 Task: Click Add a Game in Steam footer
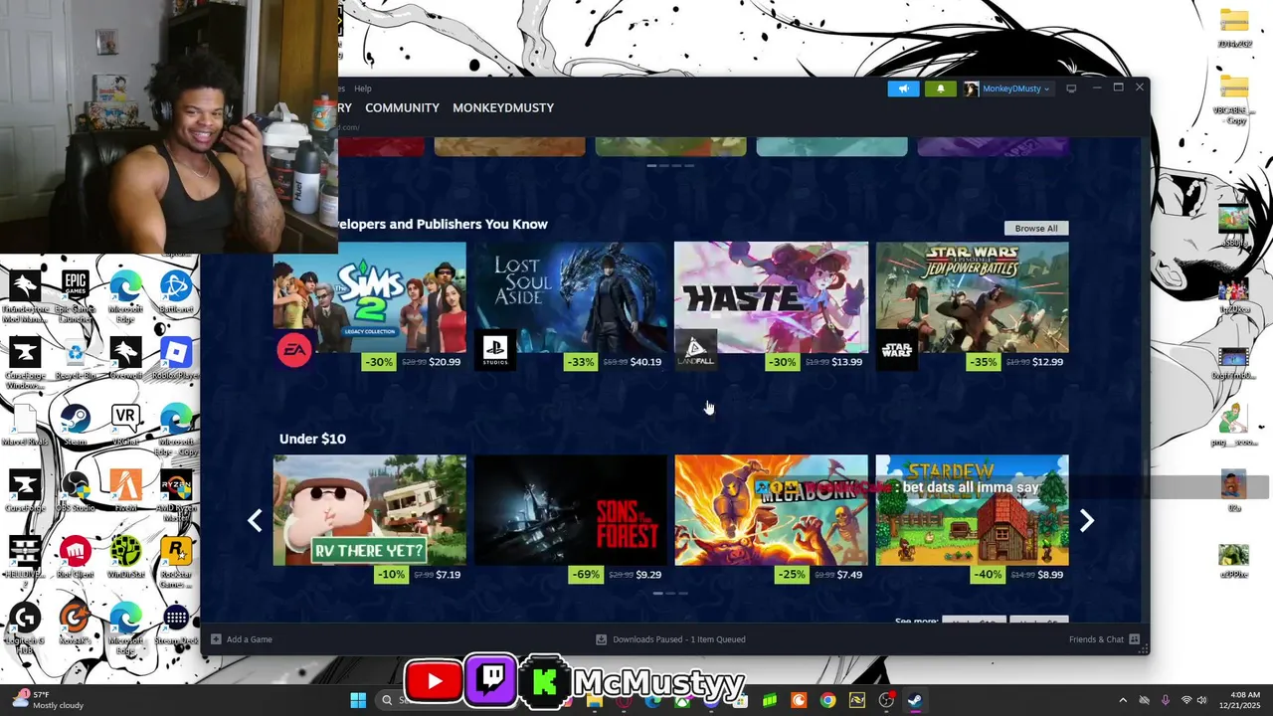(x=242, y=639)
